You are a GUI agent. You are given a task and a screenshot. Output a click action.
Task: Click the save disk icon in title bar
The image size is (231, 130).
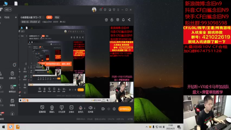tap(110, 10)
